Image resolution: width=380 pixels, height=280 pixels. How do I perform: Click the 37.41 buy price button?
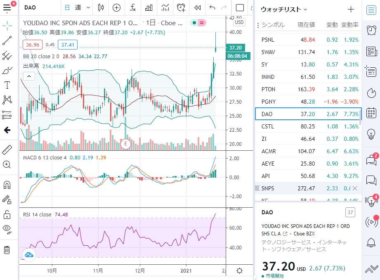point(68,45)
